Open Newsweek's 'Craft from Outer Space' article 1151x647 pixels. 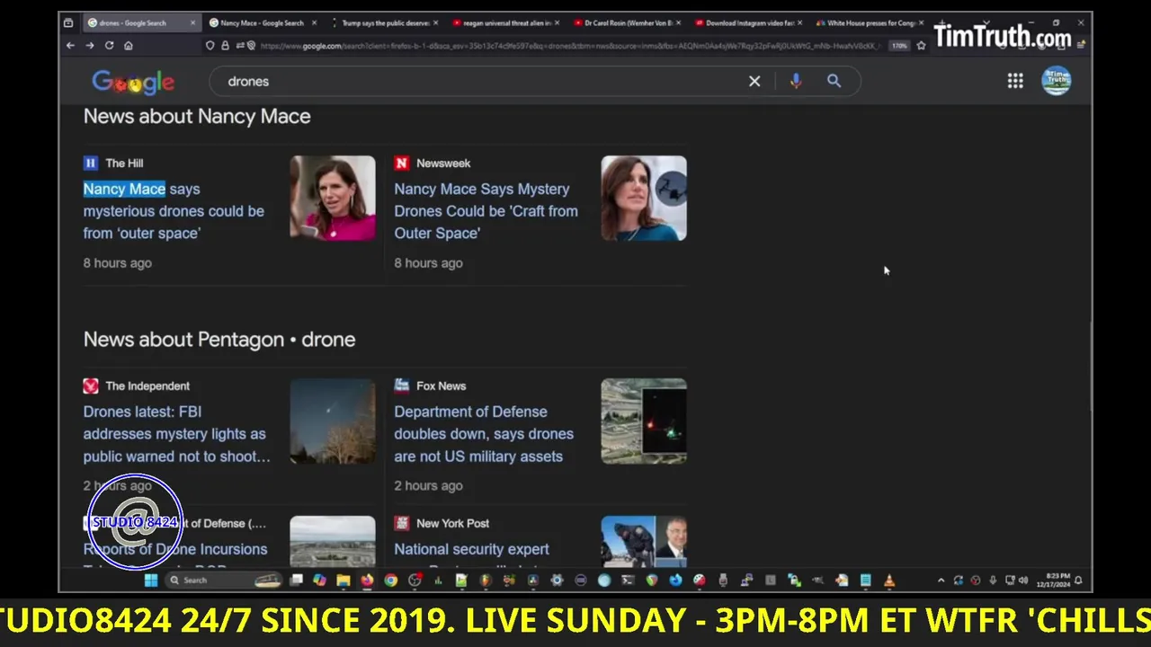pos(486,211)
